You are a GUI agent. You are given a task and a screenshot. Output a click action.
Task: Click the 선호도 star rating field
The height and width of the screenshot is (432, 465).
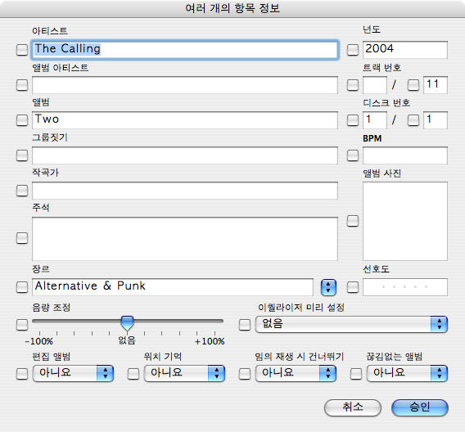[404, 287]
